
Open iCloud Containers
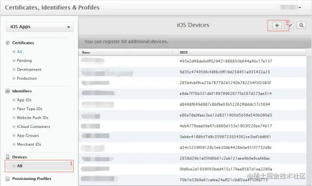click(x=33, y=127)
